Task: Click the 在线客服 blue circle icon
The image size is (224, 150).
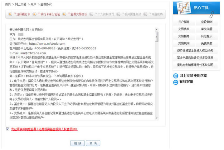Action: point(176,82)
